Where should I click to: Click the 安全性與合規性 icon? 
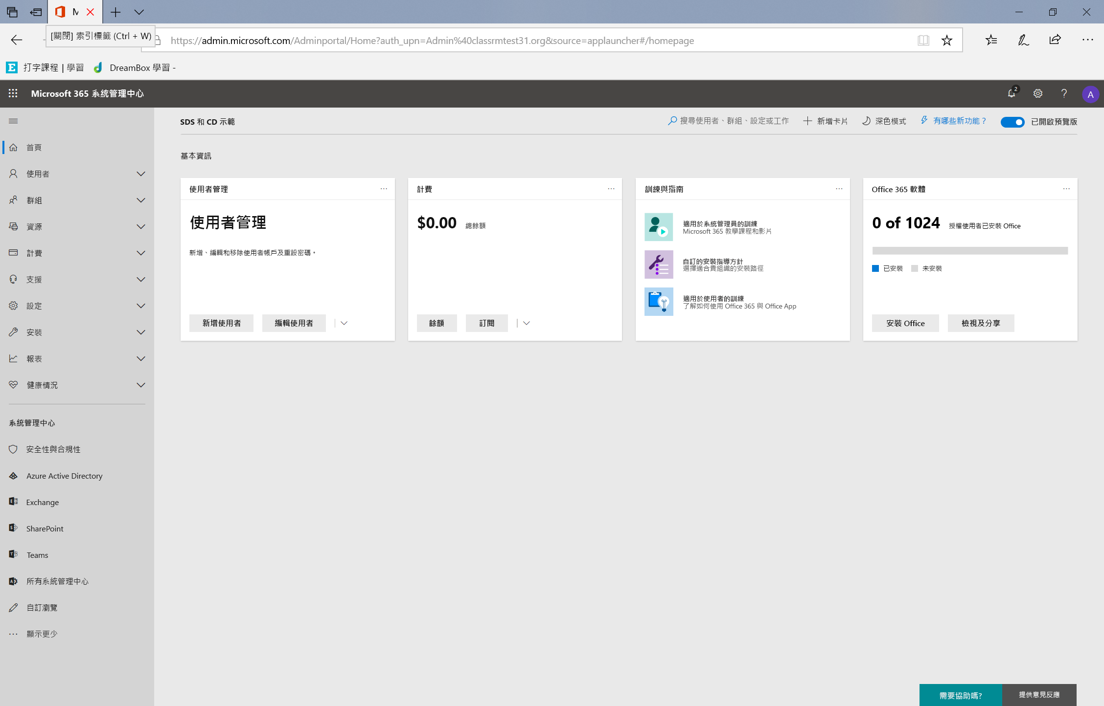click(x=13, y=449)
